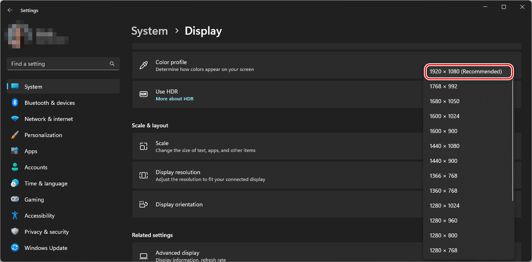The width and height of the screenshot is (532, 262).
Task: Click the Gaming controller icon
Action: (15, 200)
